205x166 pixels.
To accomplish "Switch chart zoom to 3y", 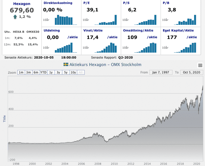I will click(x=58, y=72).
